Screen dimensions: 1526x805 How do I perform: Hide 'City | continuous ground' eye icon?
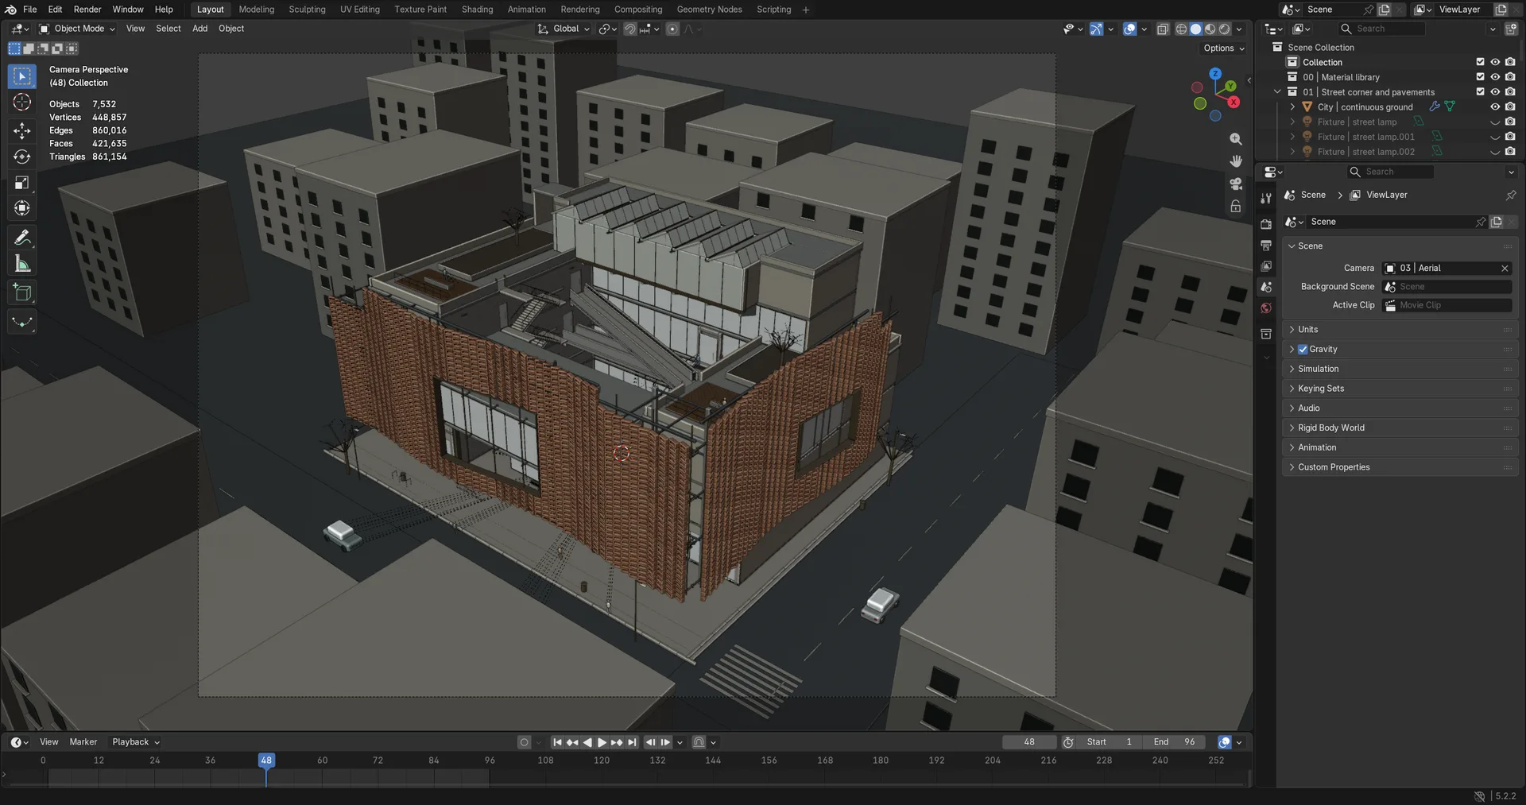1495,107
